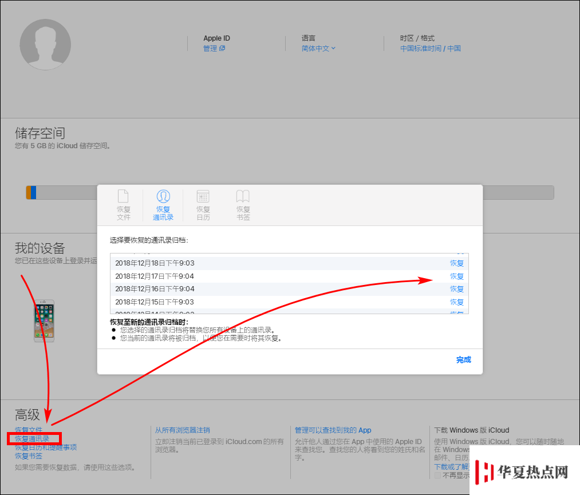
Task: Open the 恢复文件 link under 高级
Action: [29, 430]
